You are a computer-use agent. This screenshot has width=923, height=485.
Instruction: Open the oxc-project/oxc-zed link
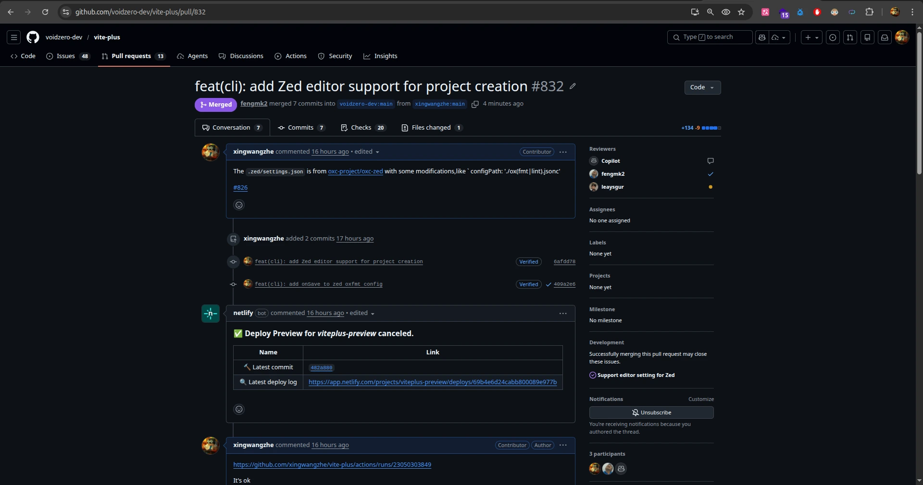(x=355, y=171)
